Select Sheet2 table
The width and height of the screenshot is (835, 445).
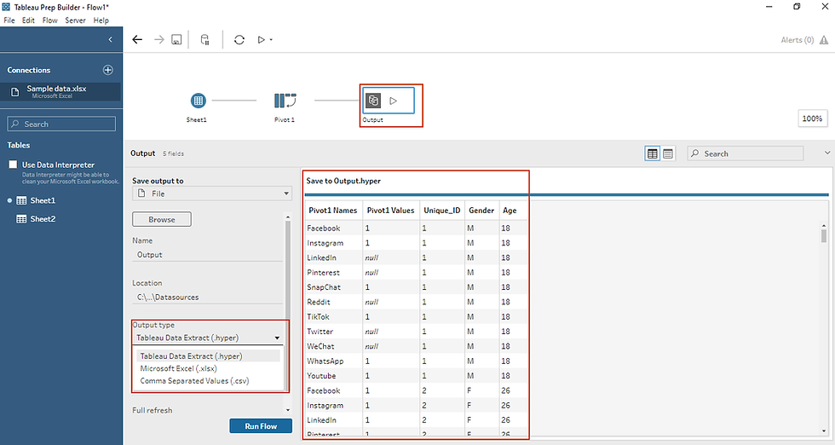43,219
